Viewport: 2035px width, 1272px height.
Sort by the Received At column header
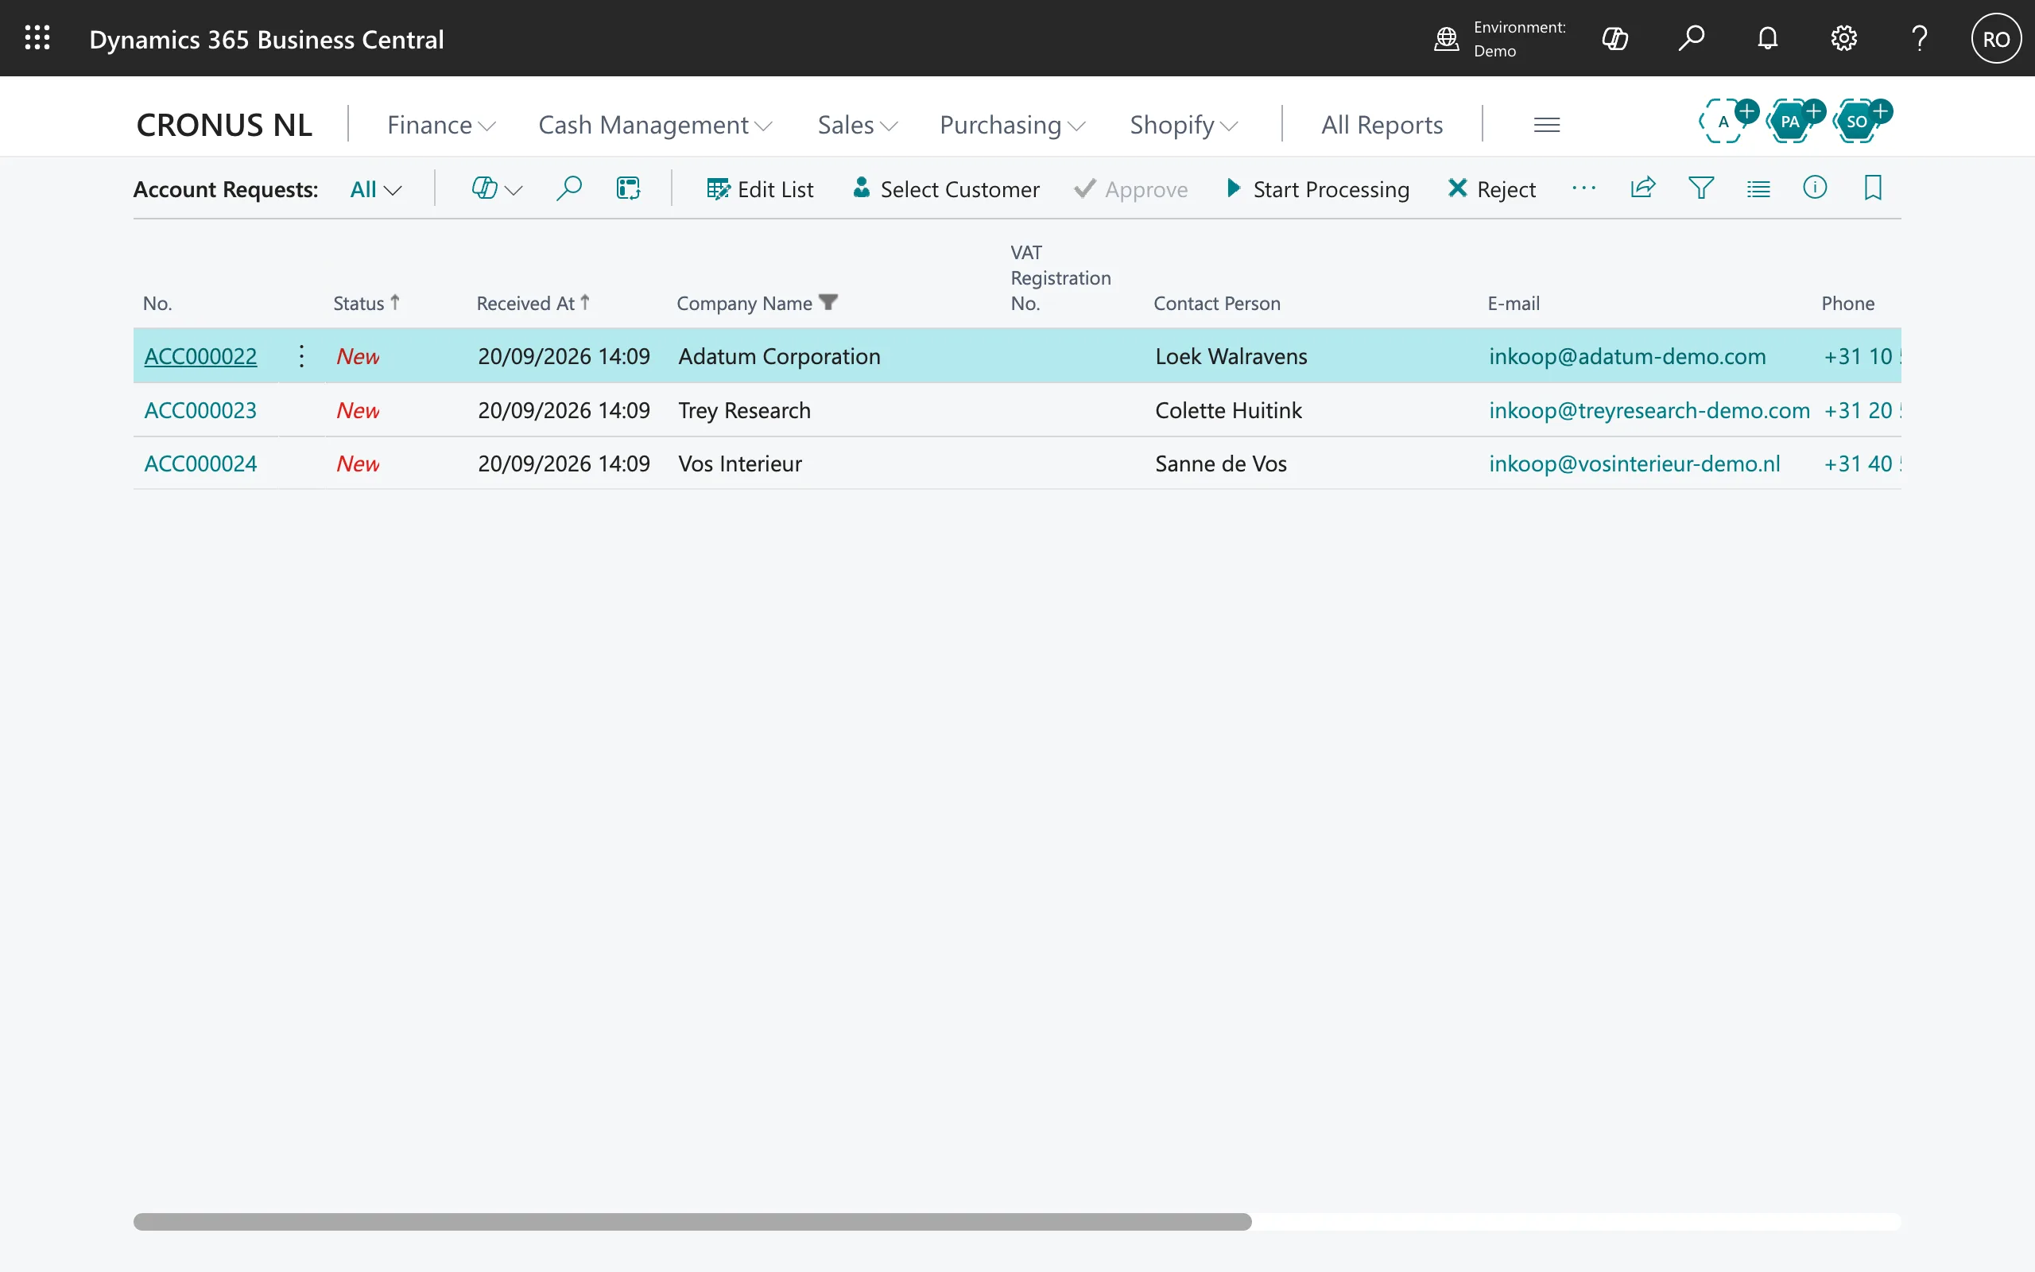click(533, 303)
